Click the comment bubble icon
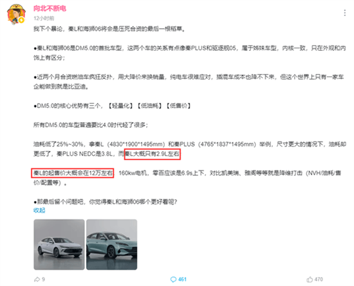354x286 pixels. (173, 280)
